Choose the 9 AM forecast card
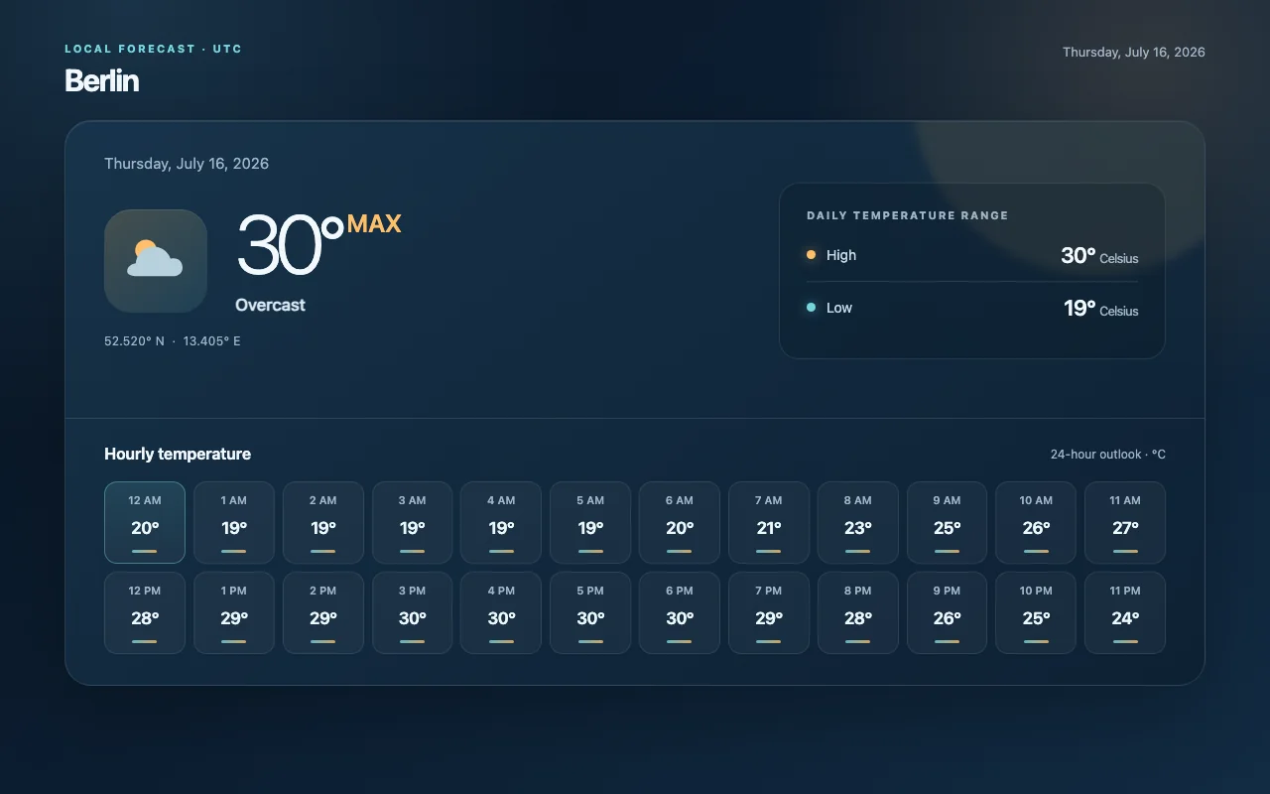The width and height of the screenshot is (1270, 794). 947,522
